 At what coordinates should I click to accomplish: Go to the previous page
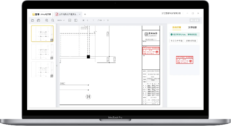[87, 20]
